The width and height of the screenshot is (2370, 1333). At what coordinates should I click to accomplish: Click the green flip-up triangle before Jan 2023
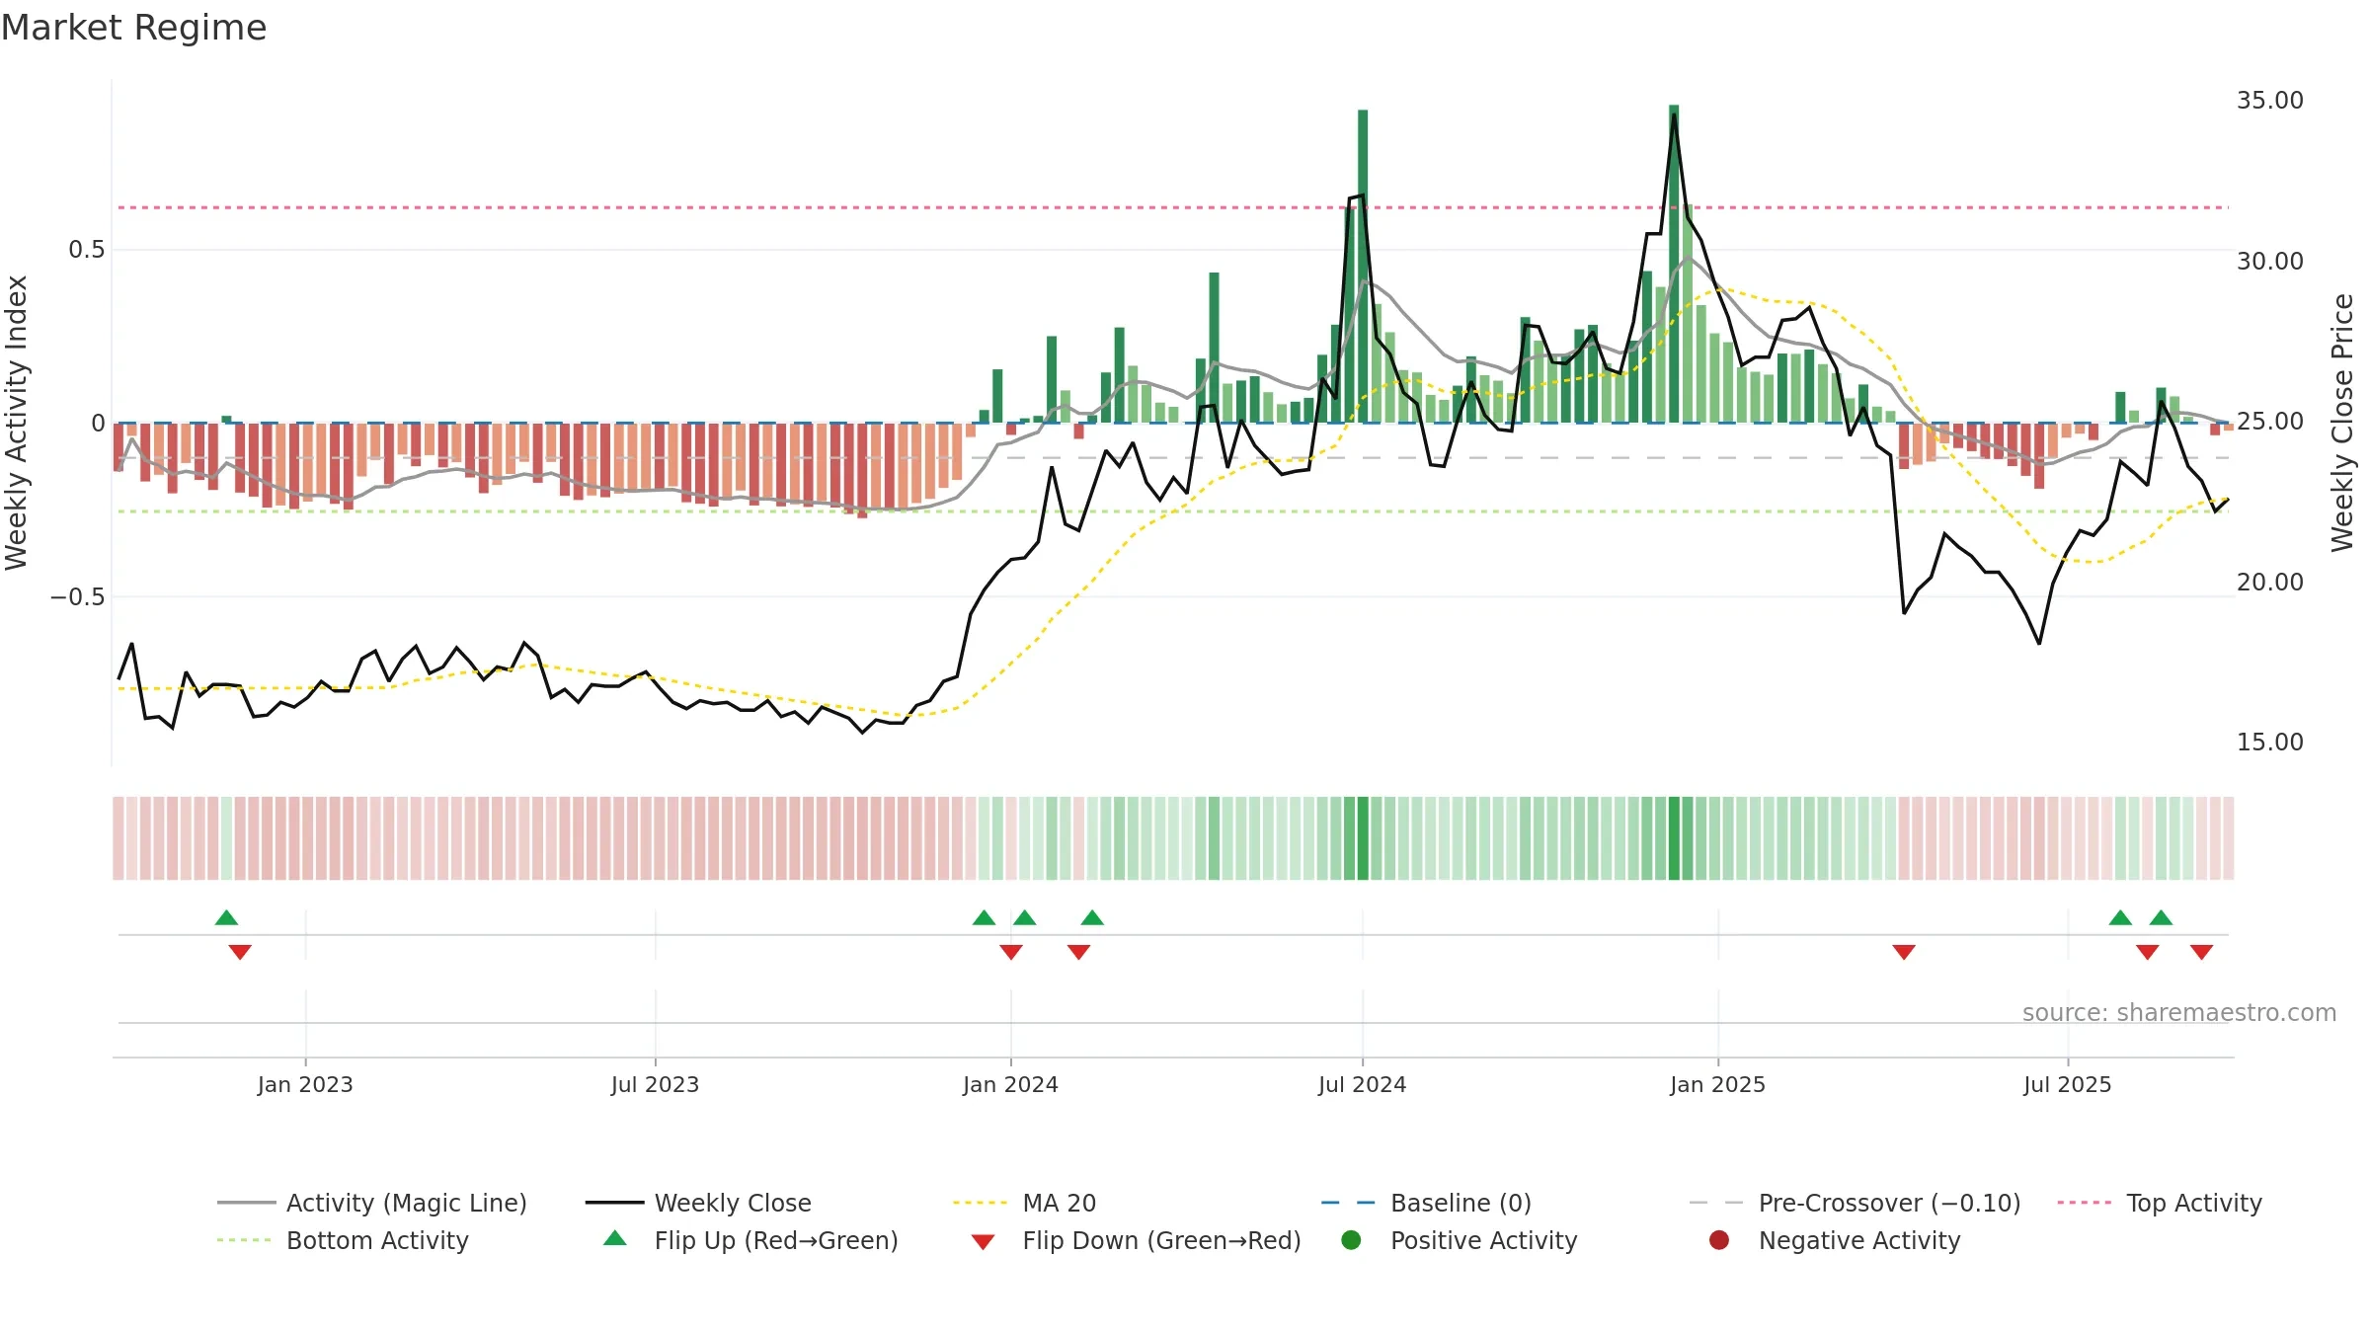(226, 917)
